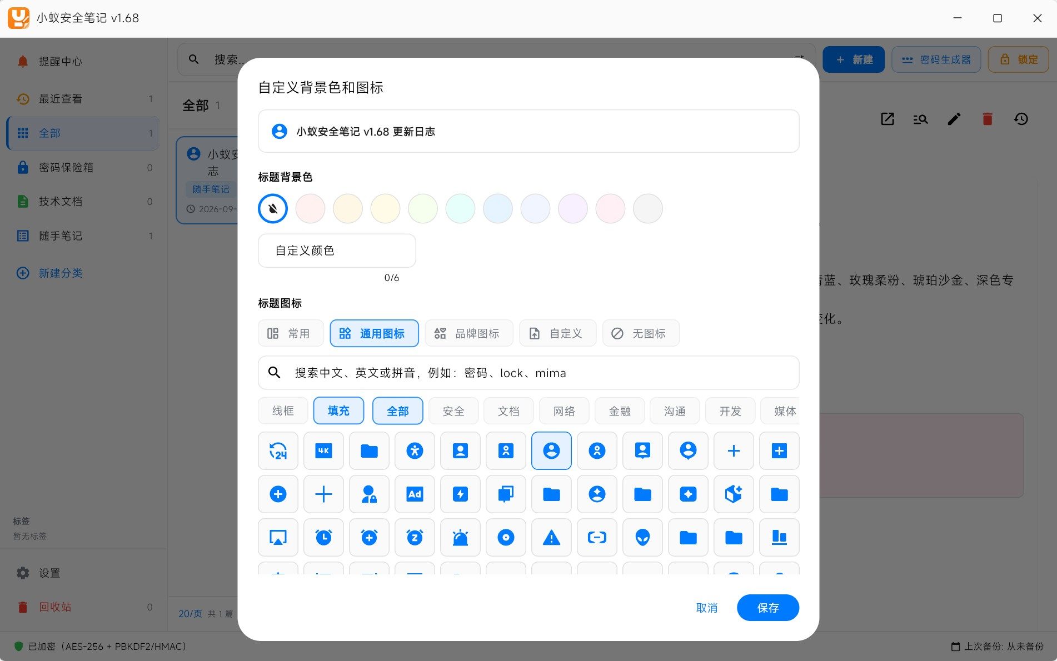This screenshot has height=661, width=1057.
Task: Click the main window 搜索 field
Action: click(x=496, y=59)
